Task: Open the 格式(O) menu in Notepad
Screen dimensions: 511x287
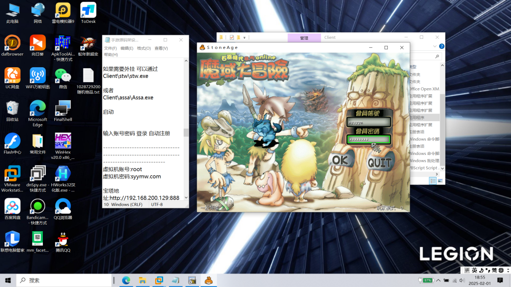Action: pyautogui.click(x=144, y=48)
